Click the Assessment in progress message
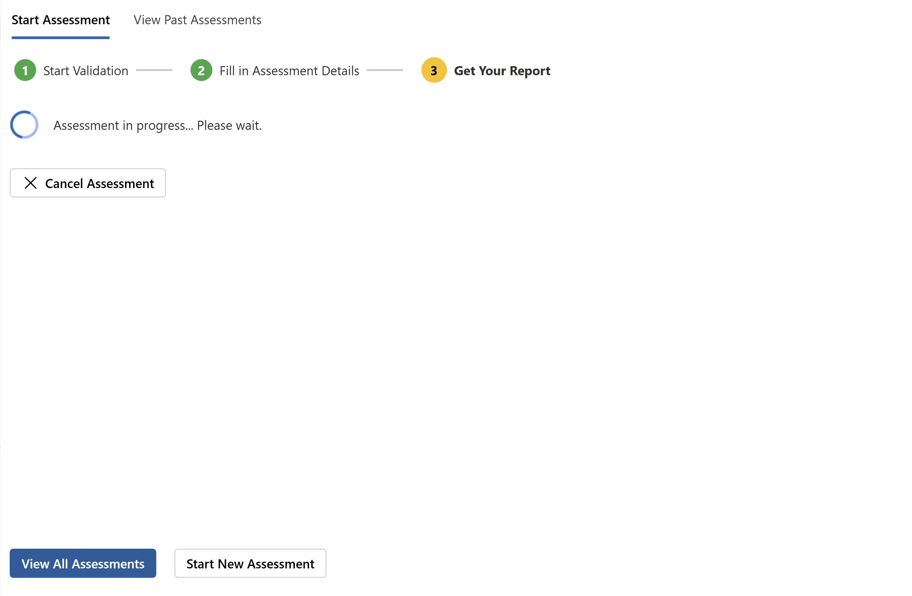The image size is (912, 596). point(157,125)
